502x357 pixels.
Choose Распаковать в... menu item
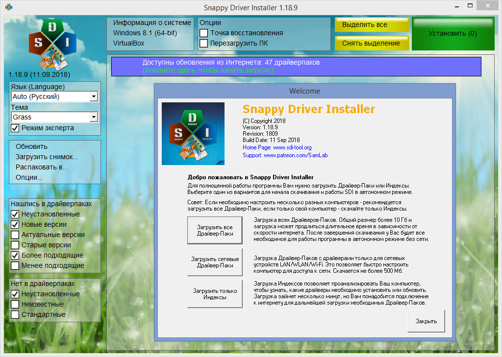[42, 167]
